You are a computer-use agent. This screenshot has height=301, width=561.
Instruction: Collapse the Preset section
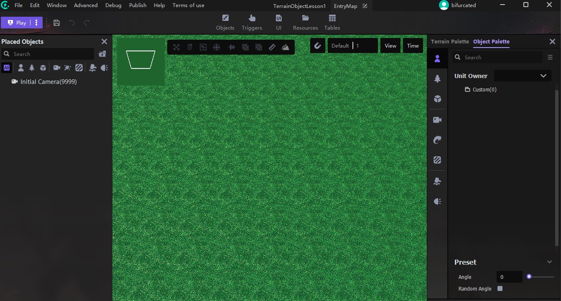tap(549, 262)
